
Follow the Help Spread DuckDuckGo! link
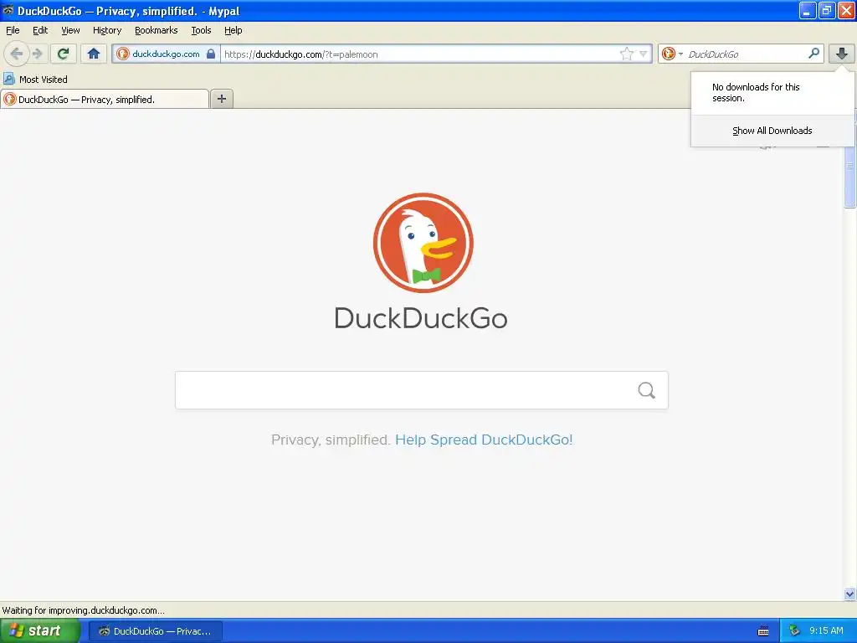(x=484, y=440)
